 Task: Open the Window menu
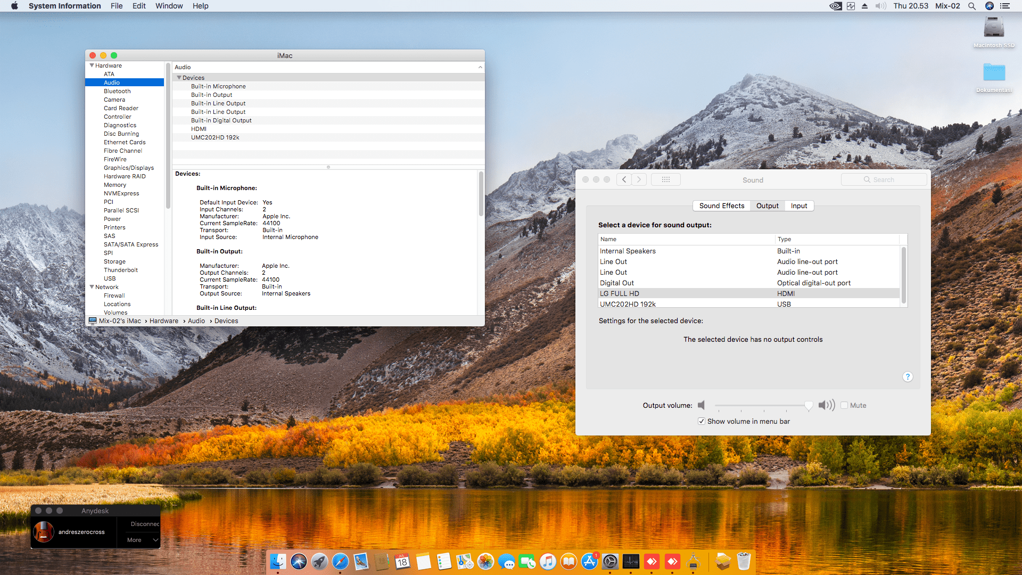(x=169, y=6)
